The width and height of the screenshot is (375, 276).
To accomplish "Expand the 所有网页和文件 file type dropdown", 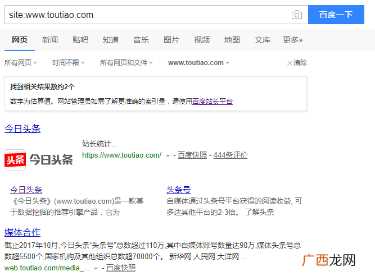I will pos(126,63).
